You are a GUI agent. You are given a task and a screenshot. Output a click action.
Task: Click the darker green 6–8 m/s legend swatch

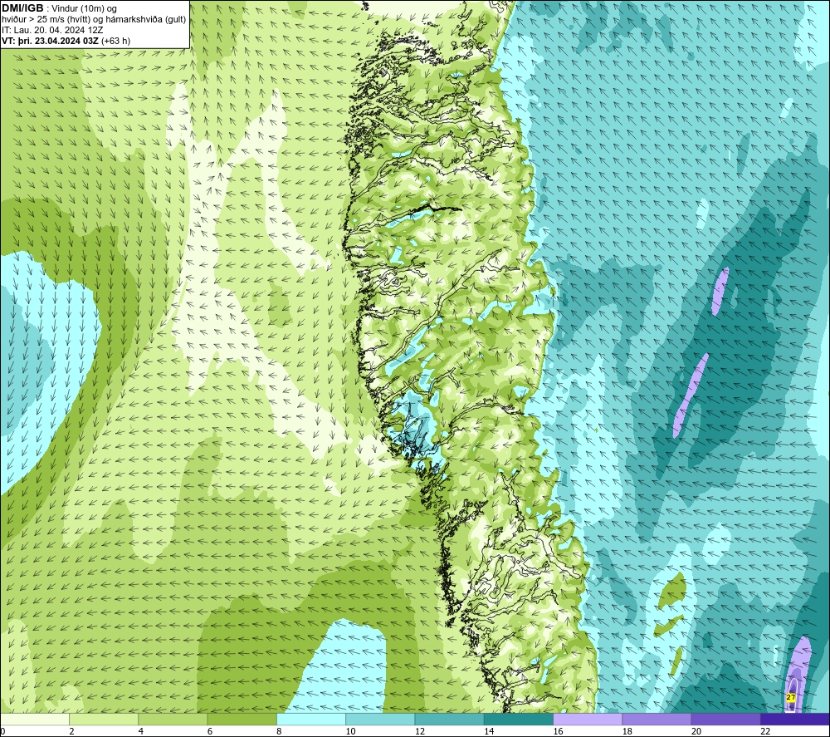pyautogui.click(x=242, y=719)
